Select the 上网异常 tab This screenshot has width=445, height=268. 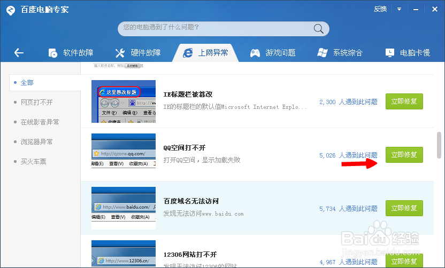[x=205, y=53]
